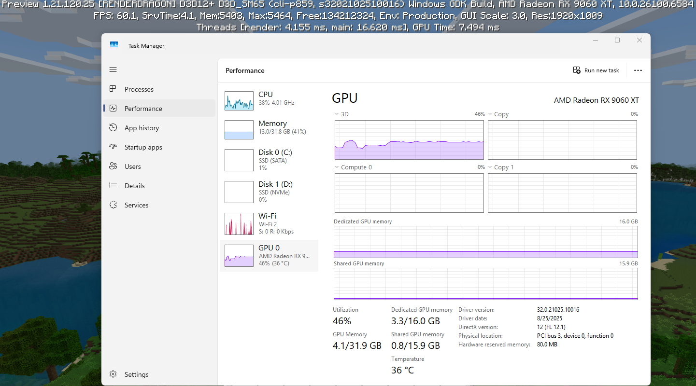This screenshot has width=696, height=386.
Task: Maximize the Task Manager window
Action: (617, 41)
